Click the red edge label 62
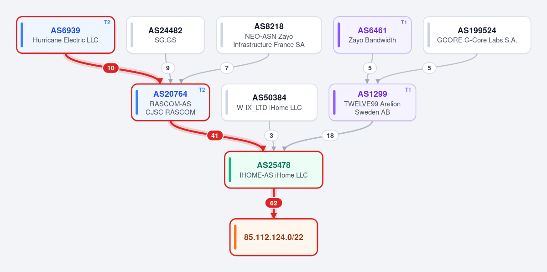The image size is (547, 272). point(274,203)
